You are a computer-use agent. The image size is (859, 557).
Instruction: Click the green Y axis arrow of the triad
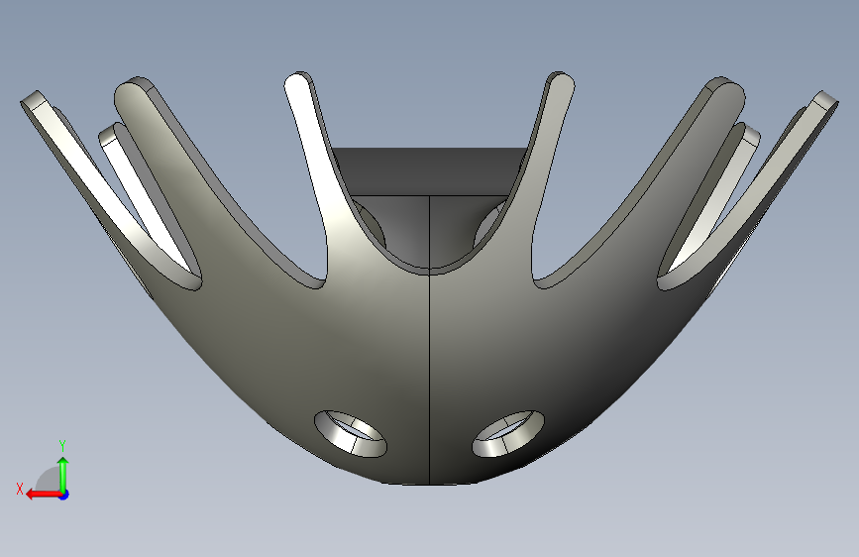point(63,475)
